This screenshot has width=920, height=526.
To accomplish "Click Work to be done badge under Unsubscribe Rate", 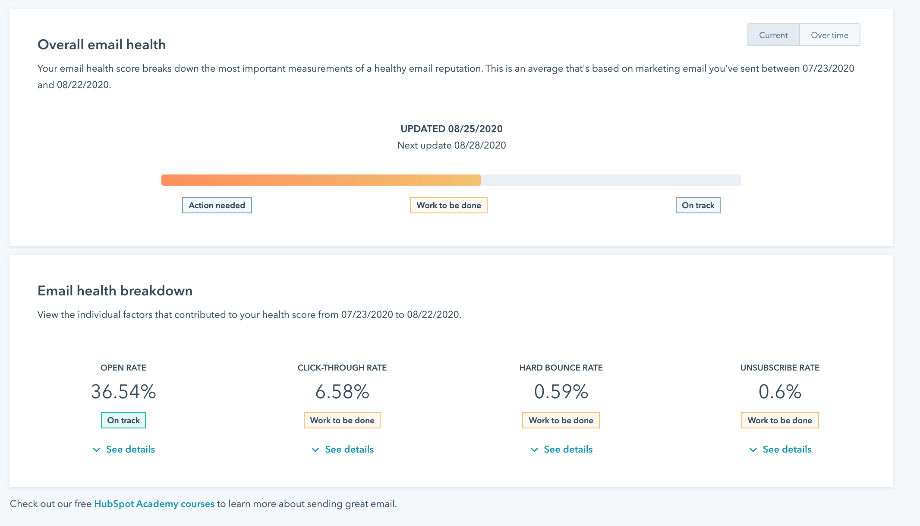I will pyautogui.click(x=780, y=420).
